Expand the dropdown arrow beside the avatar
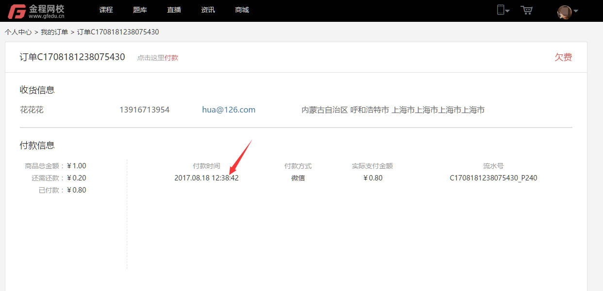This screenshot has width=603, height=291. pos(576,11)
